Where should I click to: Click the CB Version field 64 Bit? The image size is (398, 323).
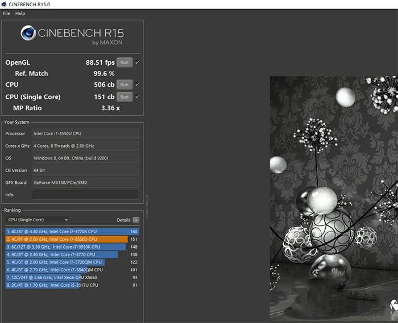click(x=85, y=170)
